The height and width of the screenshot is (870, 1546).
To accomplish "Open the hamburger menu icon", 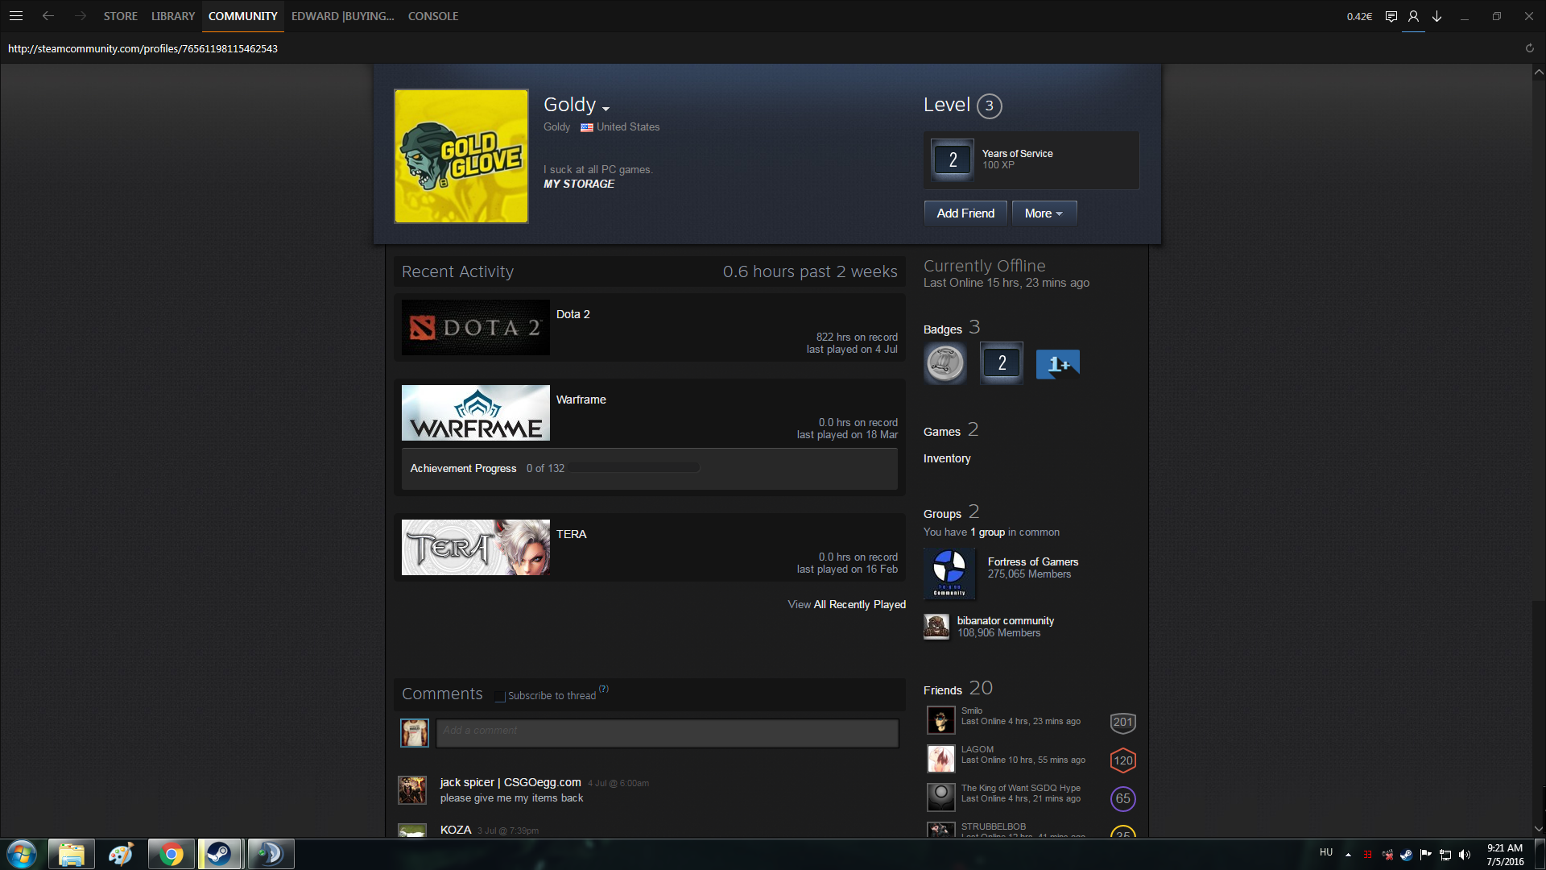I will (x=15, y=16).
